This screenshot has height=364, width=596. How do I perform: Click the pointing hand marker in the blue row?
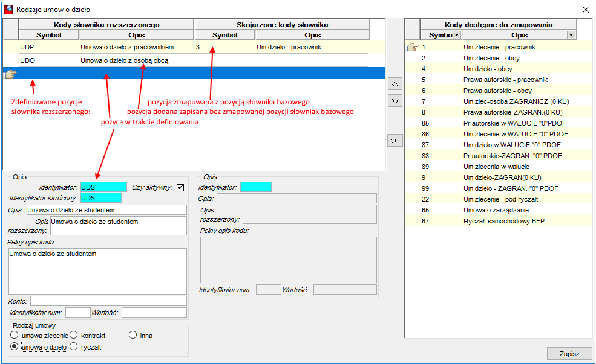point(10,74)
